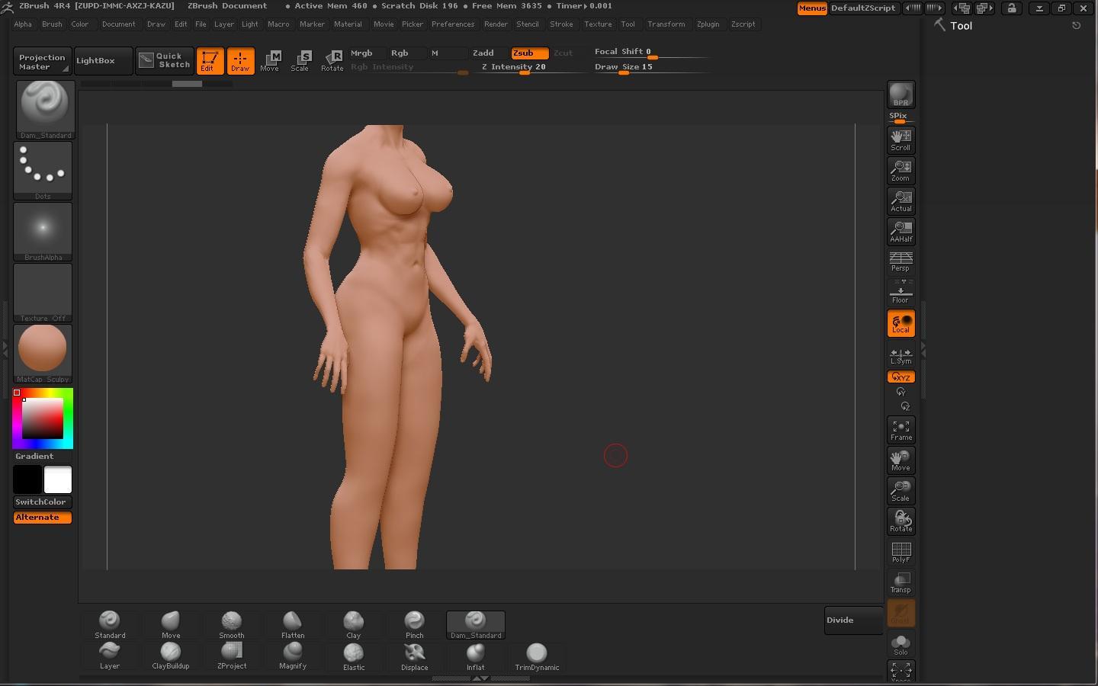This screenshot has width=1098, height=686.
Task: Select the Inflat brush
Action: coord(476,656)
